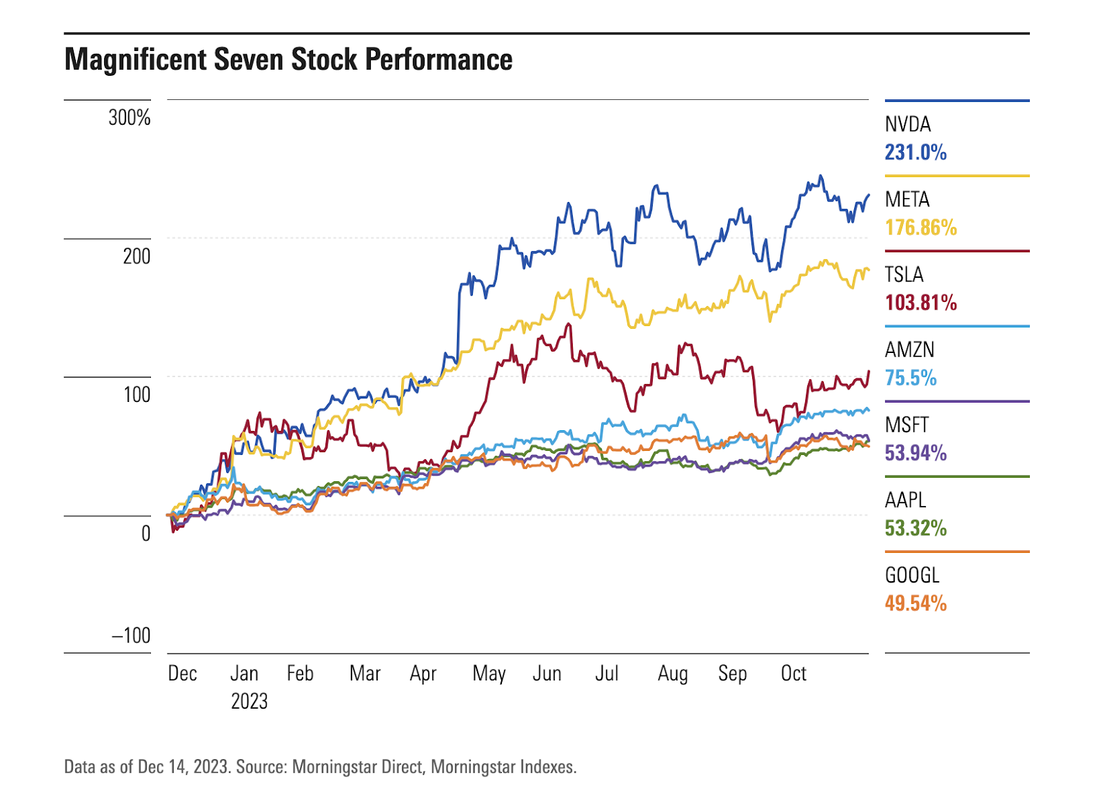Click TSLA's 103.81% return figure
This screenshot has width=1103, height=808.
(x=920, y=303)
